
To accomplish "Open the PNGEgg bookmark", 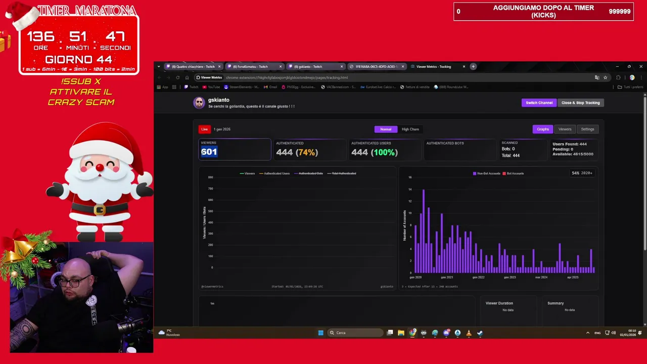I will pos(300,87).
